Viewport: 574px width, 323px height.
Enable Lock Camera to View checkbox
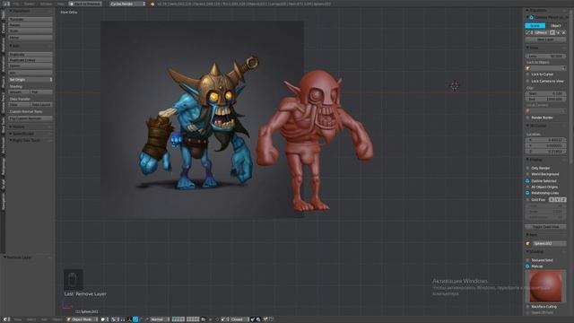pos(527,81)
